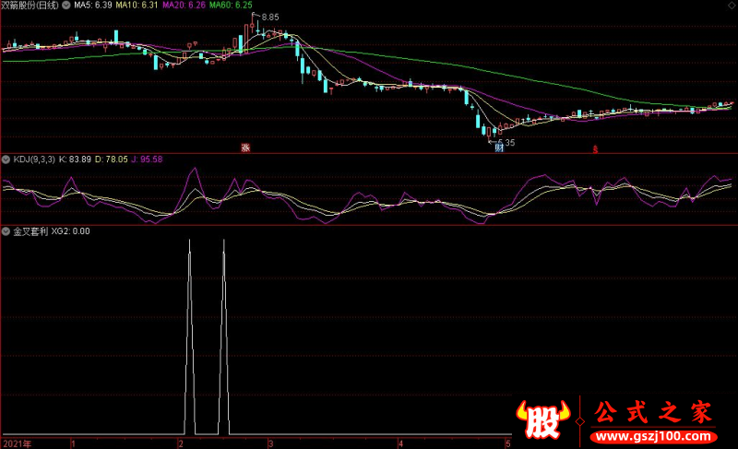Click the 双箭股份(日线) stock title
Viewport: 738px width, 449px height.
click(x=30, y=6)
